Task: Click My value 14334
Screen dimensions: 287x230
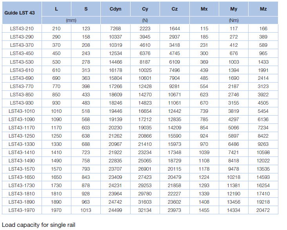Action: pos(234,210)
